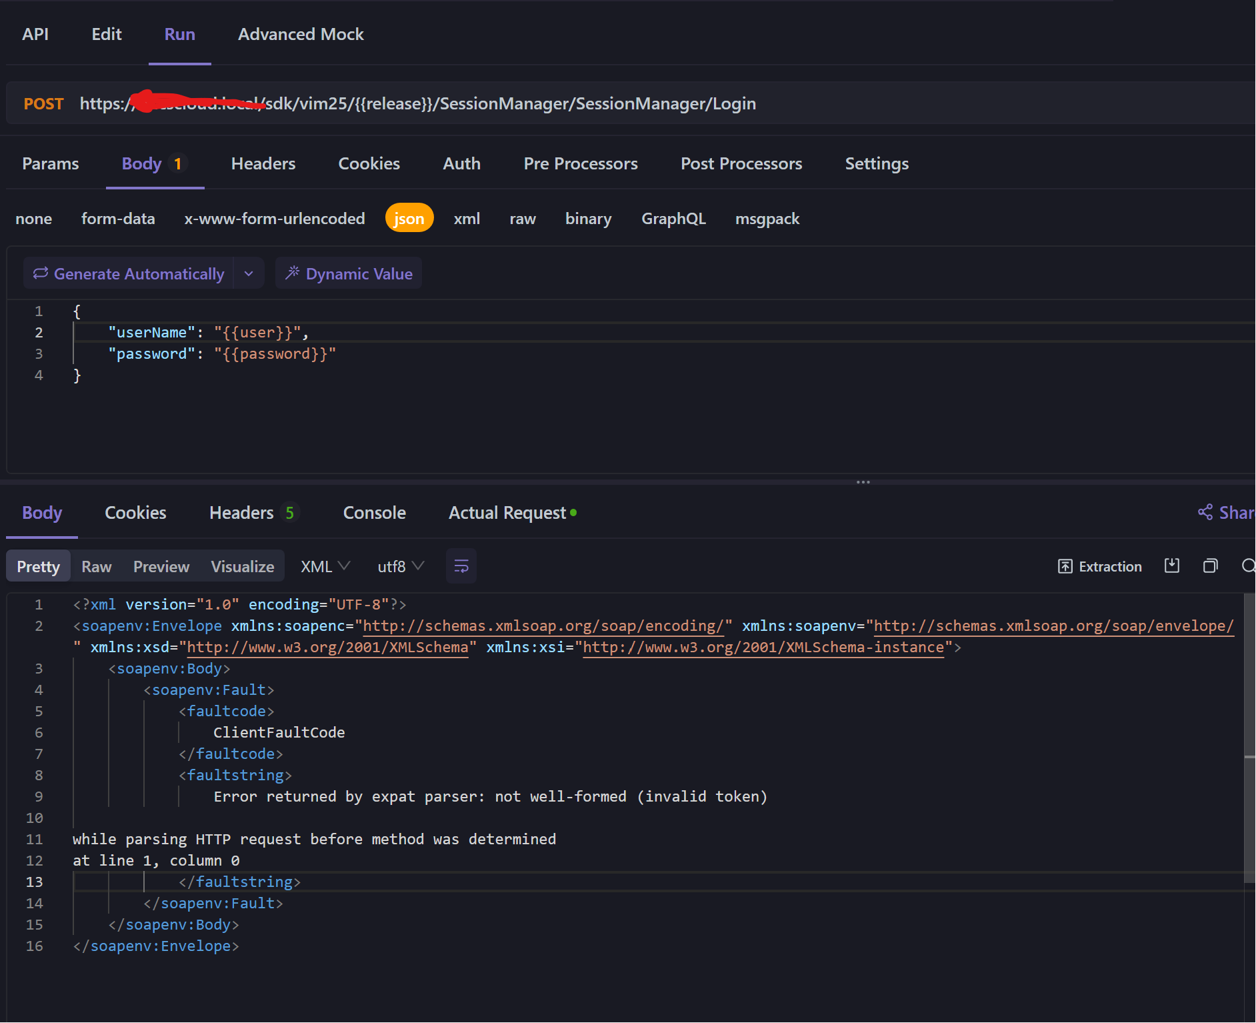Click the Dynamic Value magic wand icon
This screenshot has width=1256, height=1023.
[x=292, y=273]
